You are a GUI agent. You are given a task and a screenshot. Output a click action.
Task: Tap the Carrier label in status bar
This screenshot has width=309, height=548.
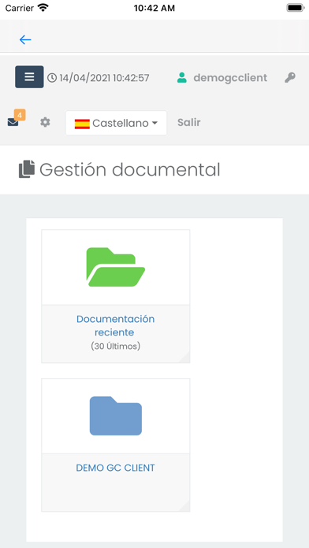pyautogui.click(x=19, y=8)
